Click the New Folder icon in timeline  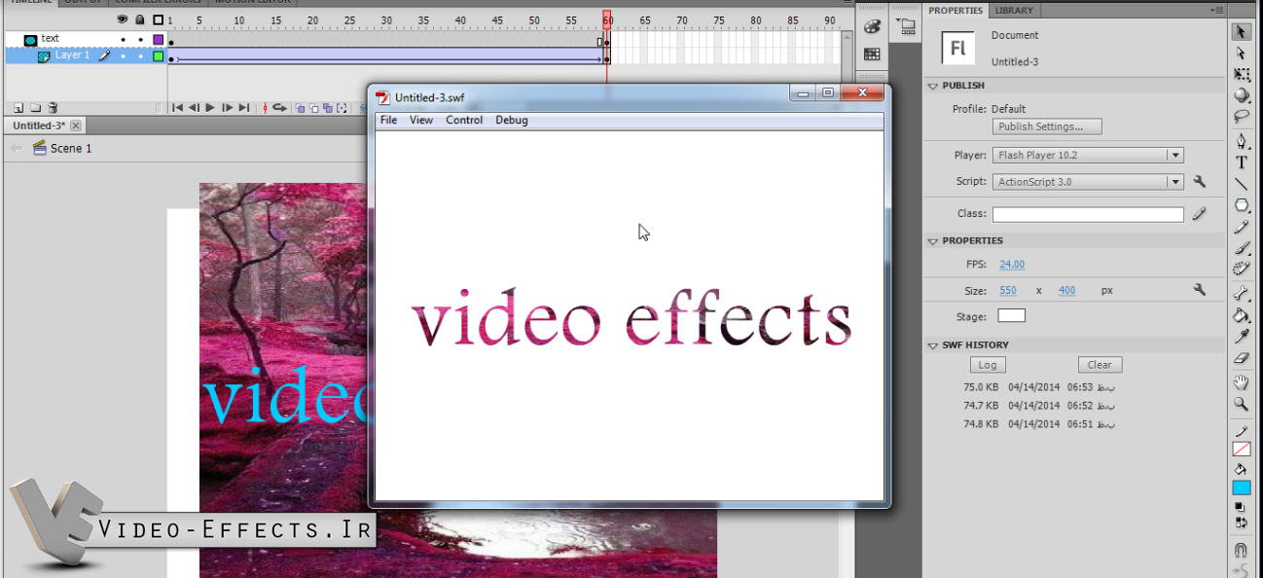pos(36,108)
